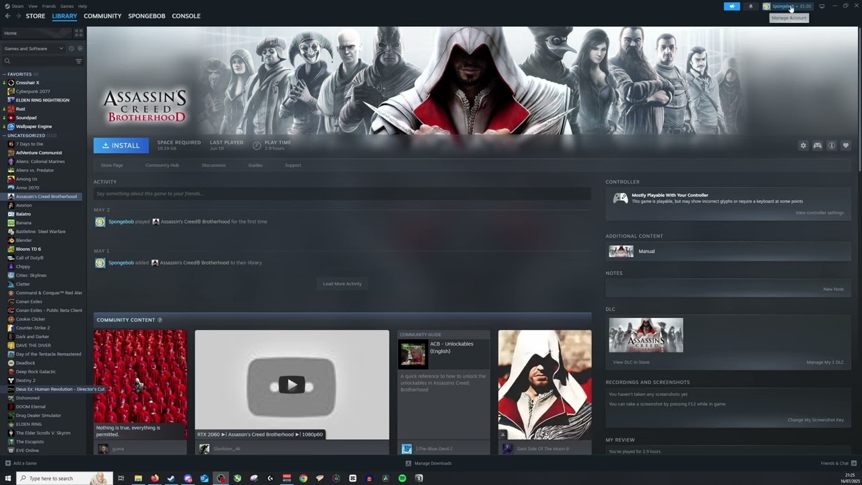Sort library by recent activity clock icon
The height and width of the screenshot is (485, 862).
[71, 48]
